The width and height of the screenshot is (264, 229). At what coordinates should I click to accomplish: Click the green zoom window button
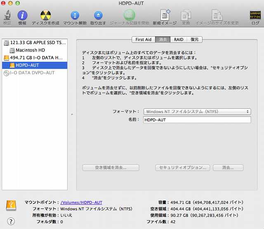point(17,3)
